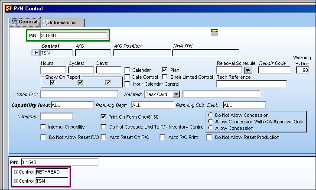Click the Capability Area field
316x190 pixels.
click(x=72, y=105)
